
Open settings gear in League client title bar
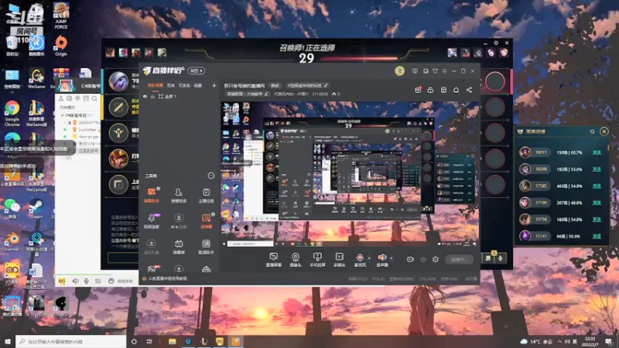(496, 43)
